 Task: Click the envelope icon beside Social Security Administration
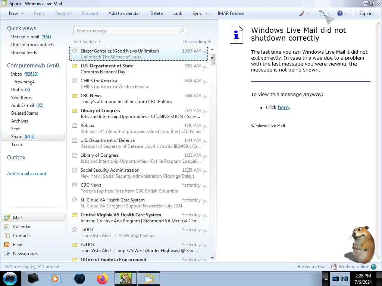point(75,170)
